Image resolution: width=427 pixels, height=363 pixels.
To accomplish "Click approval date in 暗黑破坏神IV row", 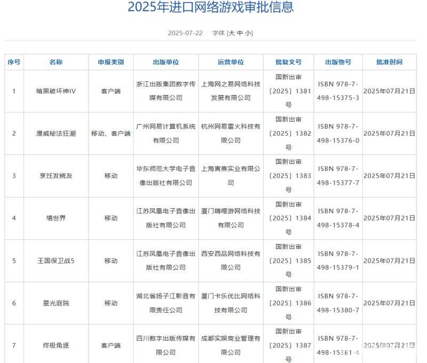I will (390, 91).
